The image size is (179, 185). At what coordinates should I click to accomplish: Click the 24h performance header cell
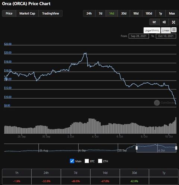pos(46,173)
